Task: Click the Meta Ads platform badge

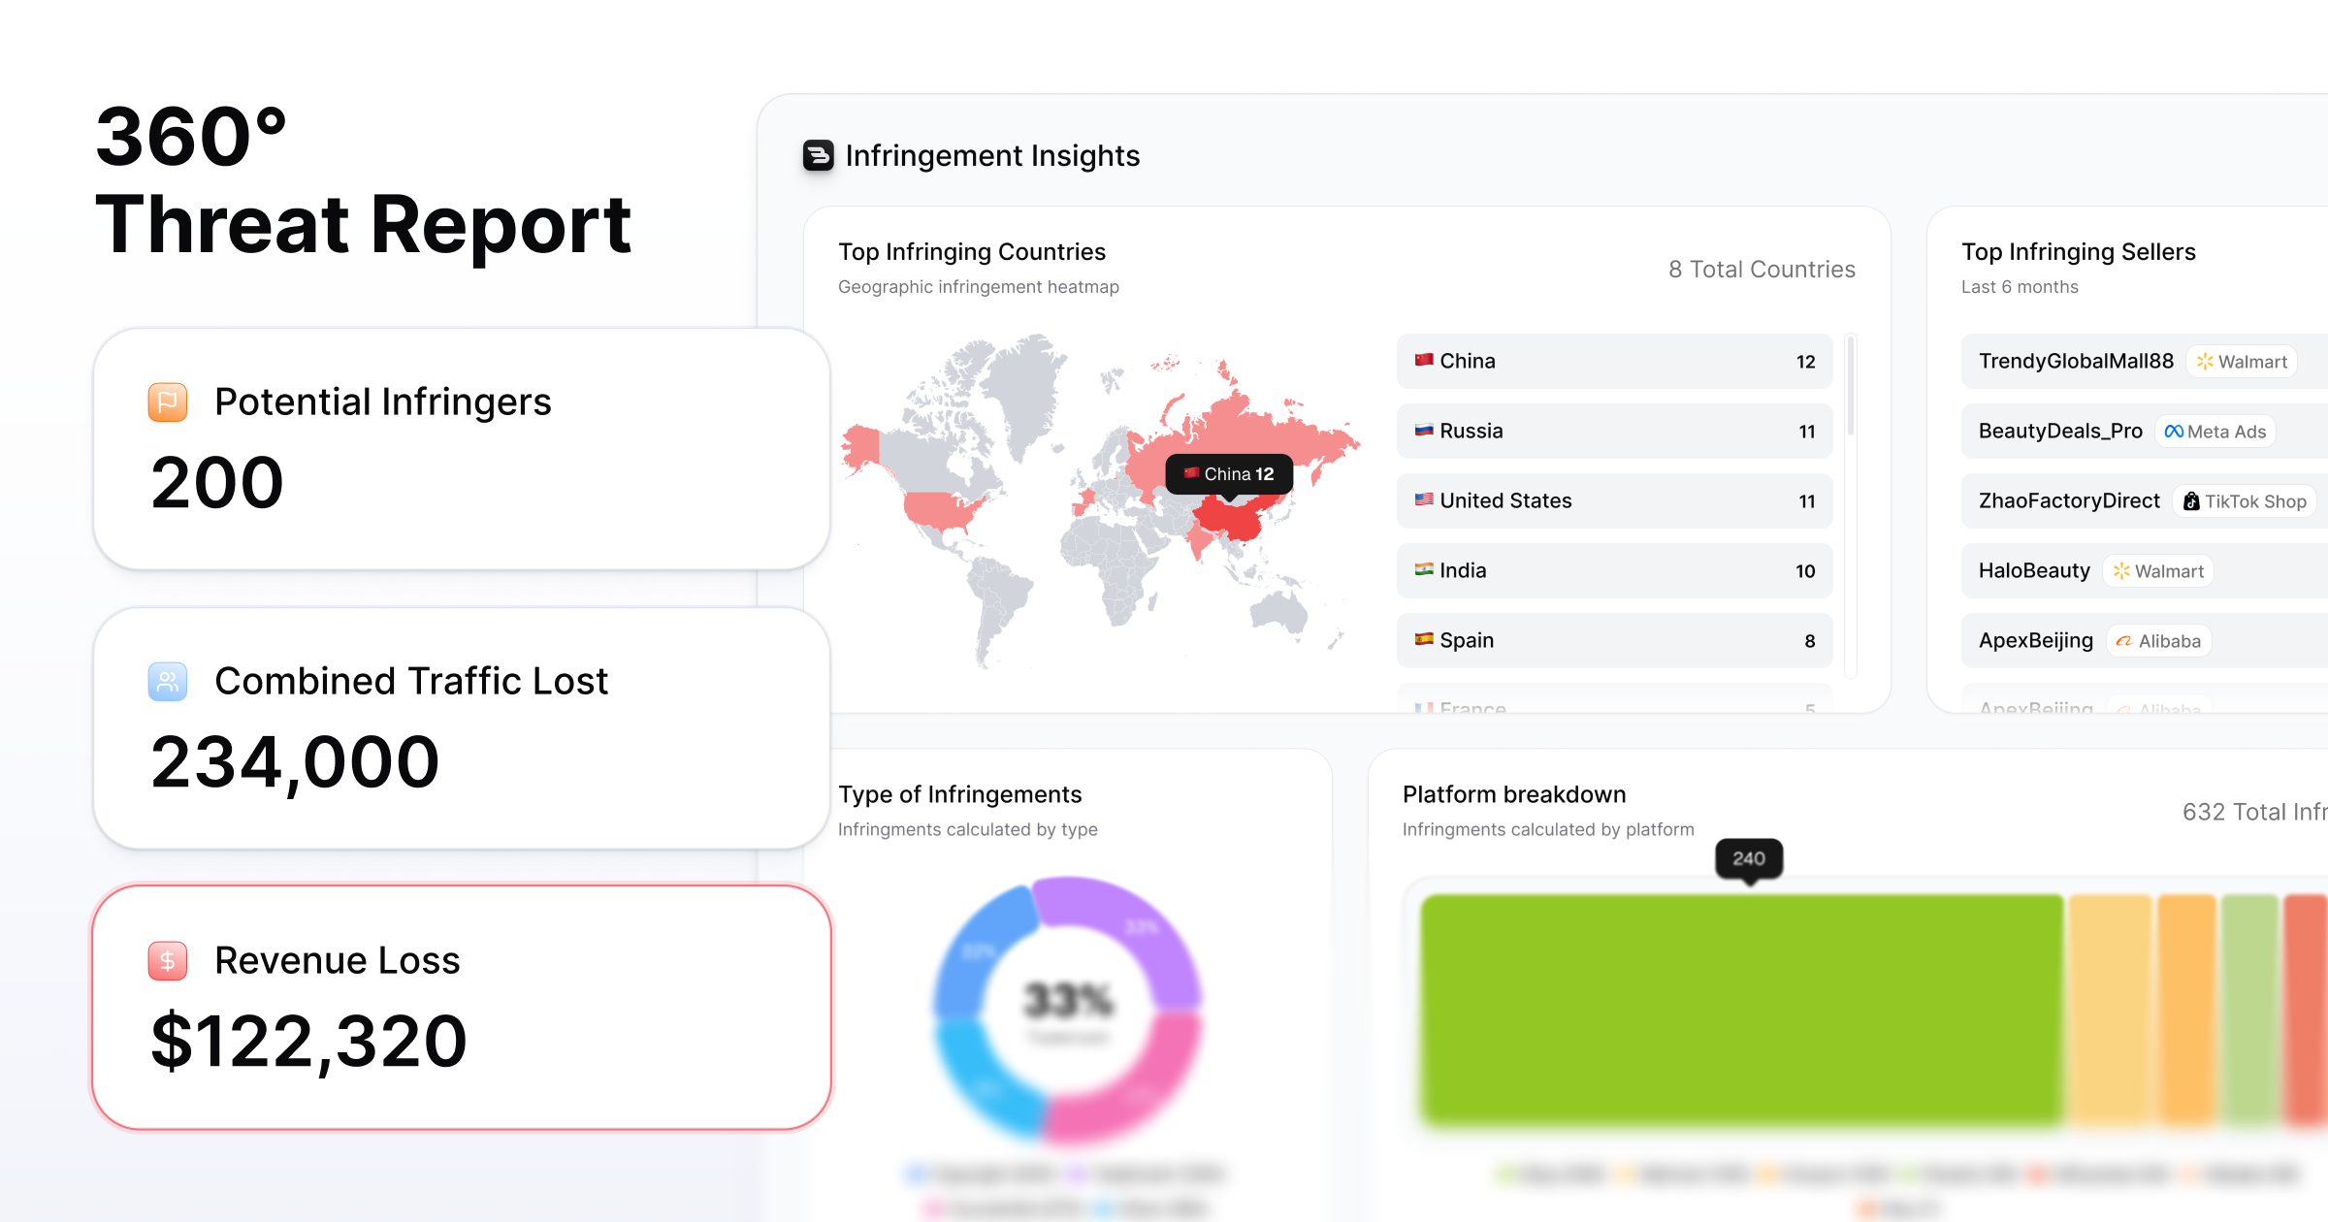Action: tap(2215, 432)
